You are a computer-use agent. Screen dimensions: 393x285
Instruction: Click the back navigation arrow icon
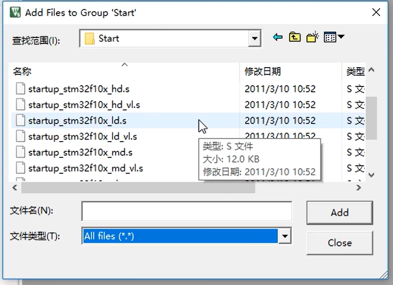pyautogui.click(x=278, y=38)
